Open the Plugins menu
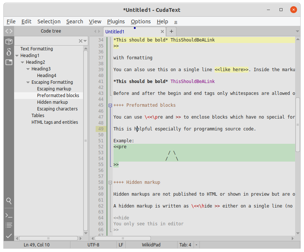The width and height of the screenshot is (304, 252). point(116,21)
